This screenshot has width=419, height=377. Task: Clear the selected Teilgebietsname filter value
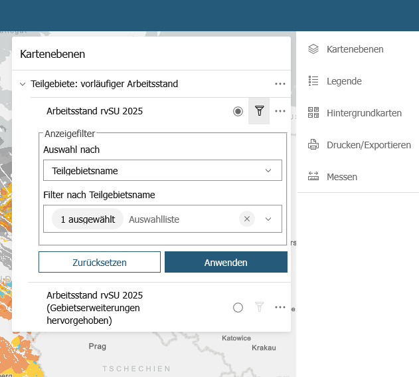[247, 219]
